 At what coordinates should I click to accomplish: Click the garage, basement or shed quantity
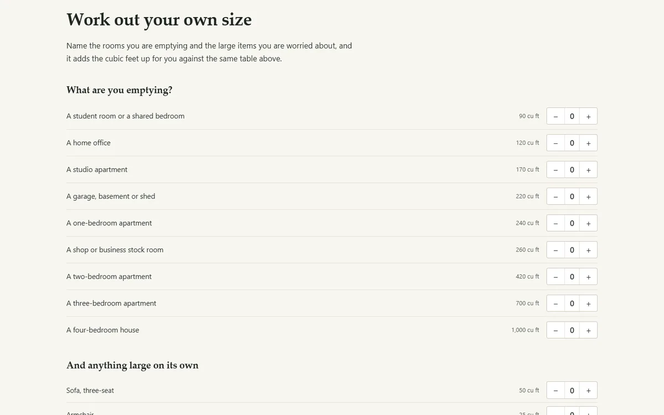click(572, 196)
